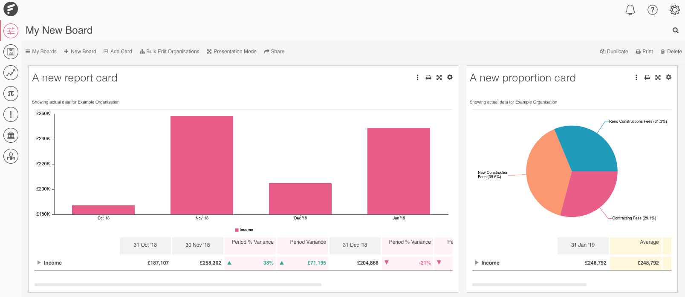The image size is (685, 297).
Task: Open the help question mark icon
Action: pyautogui.click(x=652, y=10)
